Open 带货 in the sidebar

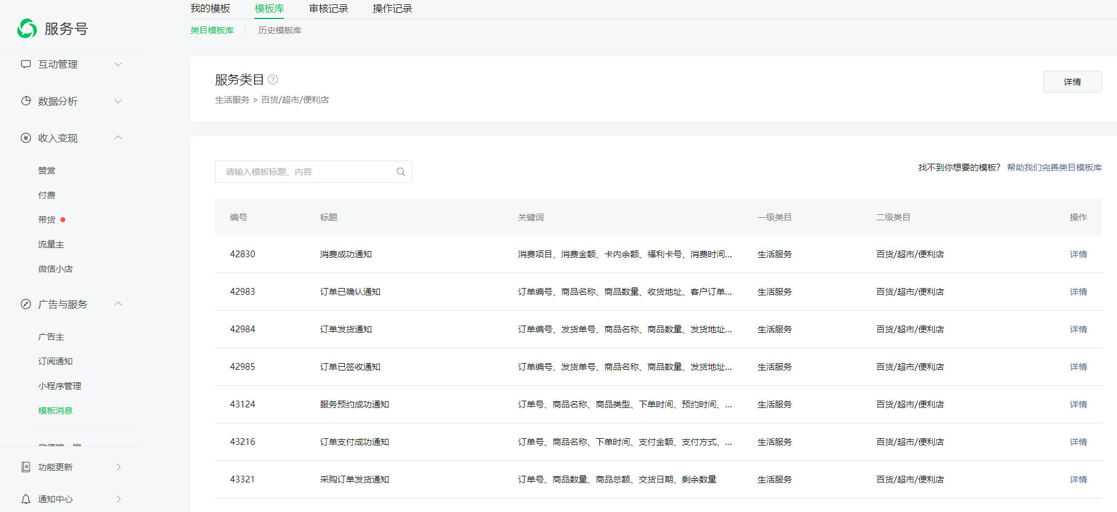[47, 220]
